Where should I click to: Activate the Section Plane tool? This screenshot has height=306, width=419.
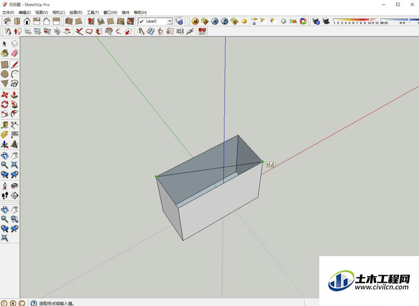tap(14, 195)
